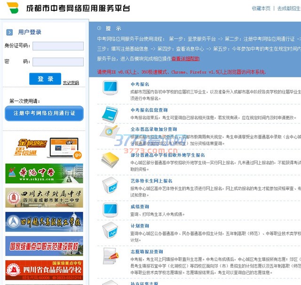Click the 华阳中学 banner image

[x=44, y=173]
